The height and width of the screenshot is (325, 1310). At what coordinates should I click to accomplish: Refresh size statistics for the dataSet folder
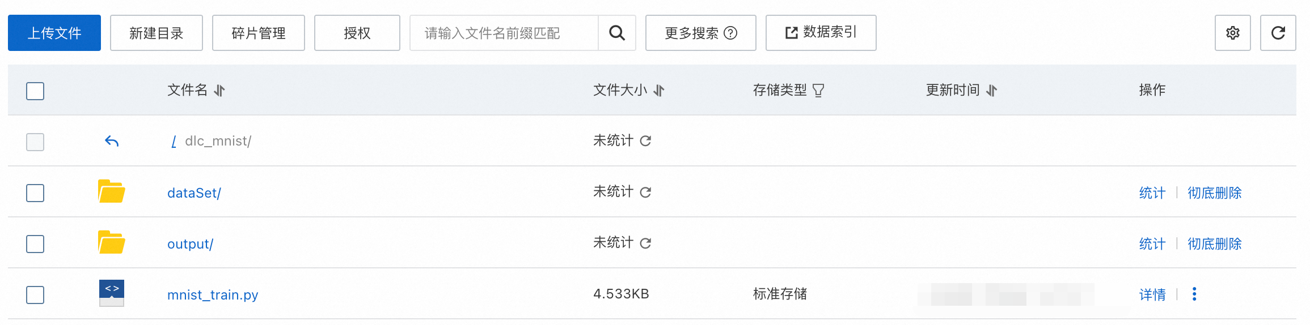[645, 192]
